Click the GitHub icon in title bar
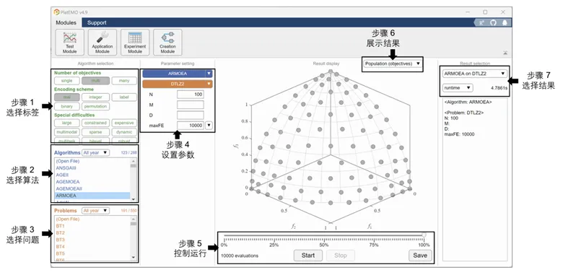 tap(493, 22)
